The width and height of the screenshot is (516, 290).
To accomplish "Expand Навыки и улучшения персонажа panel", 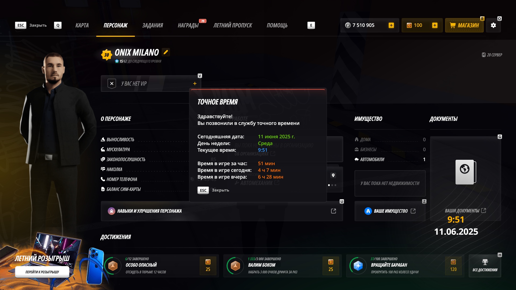I will click(x=222, y=211).
